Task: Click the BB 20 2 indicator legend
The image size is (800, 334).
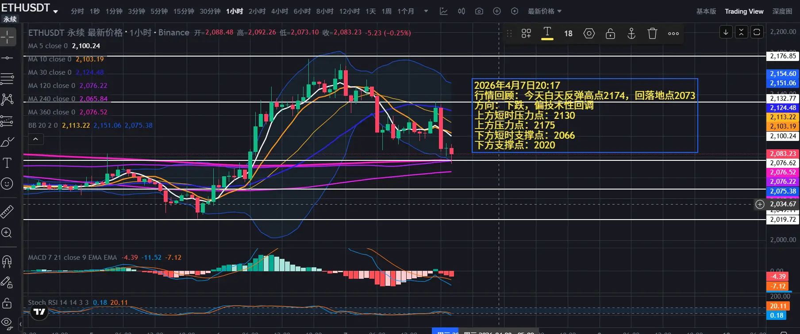Action: [90, 125]
